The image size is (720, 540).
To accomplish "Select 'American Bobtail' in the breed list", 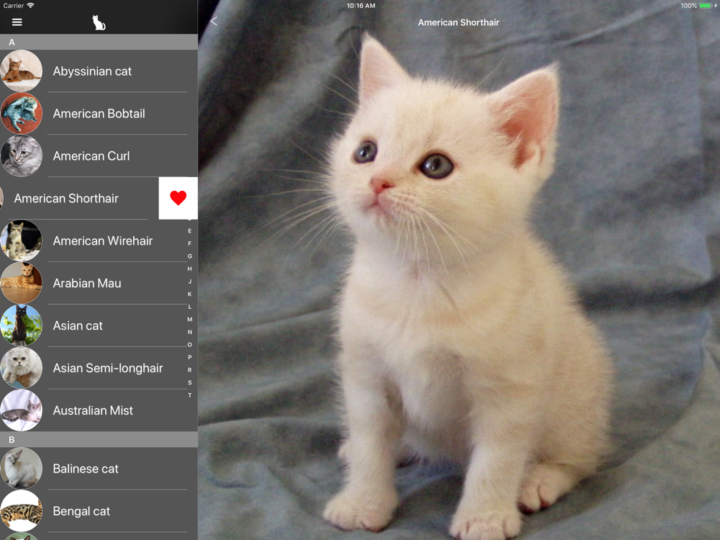I will (99, 114).
